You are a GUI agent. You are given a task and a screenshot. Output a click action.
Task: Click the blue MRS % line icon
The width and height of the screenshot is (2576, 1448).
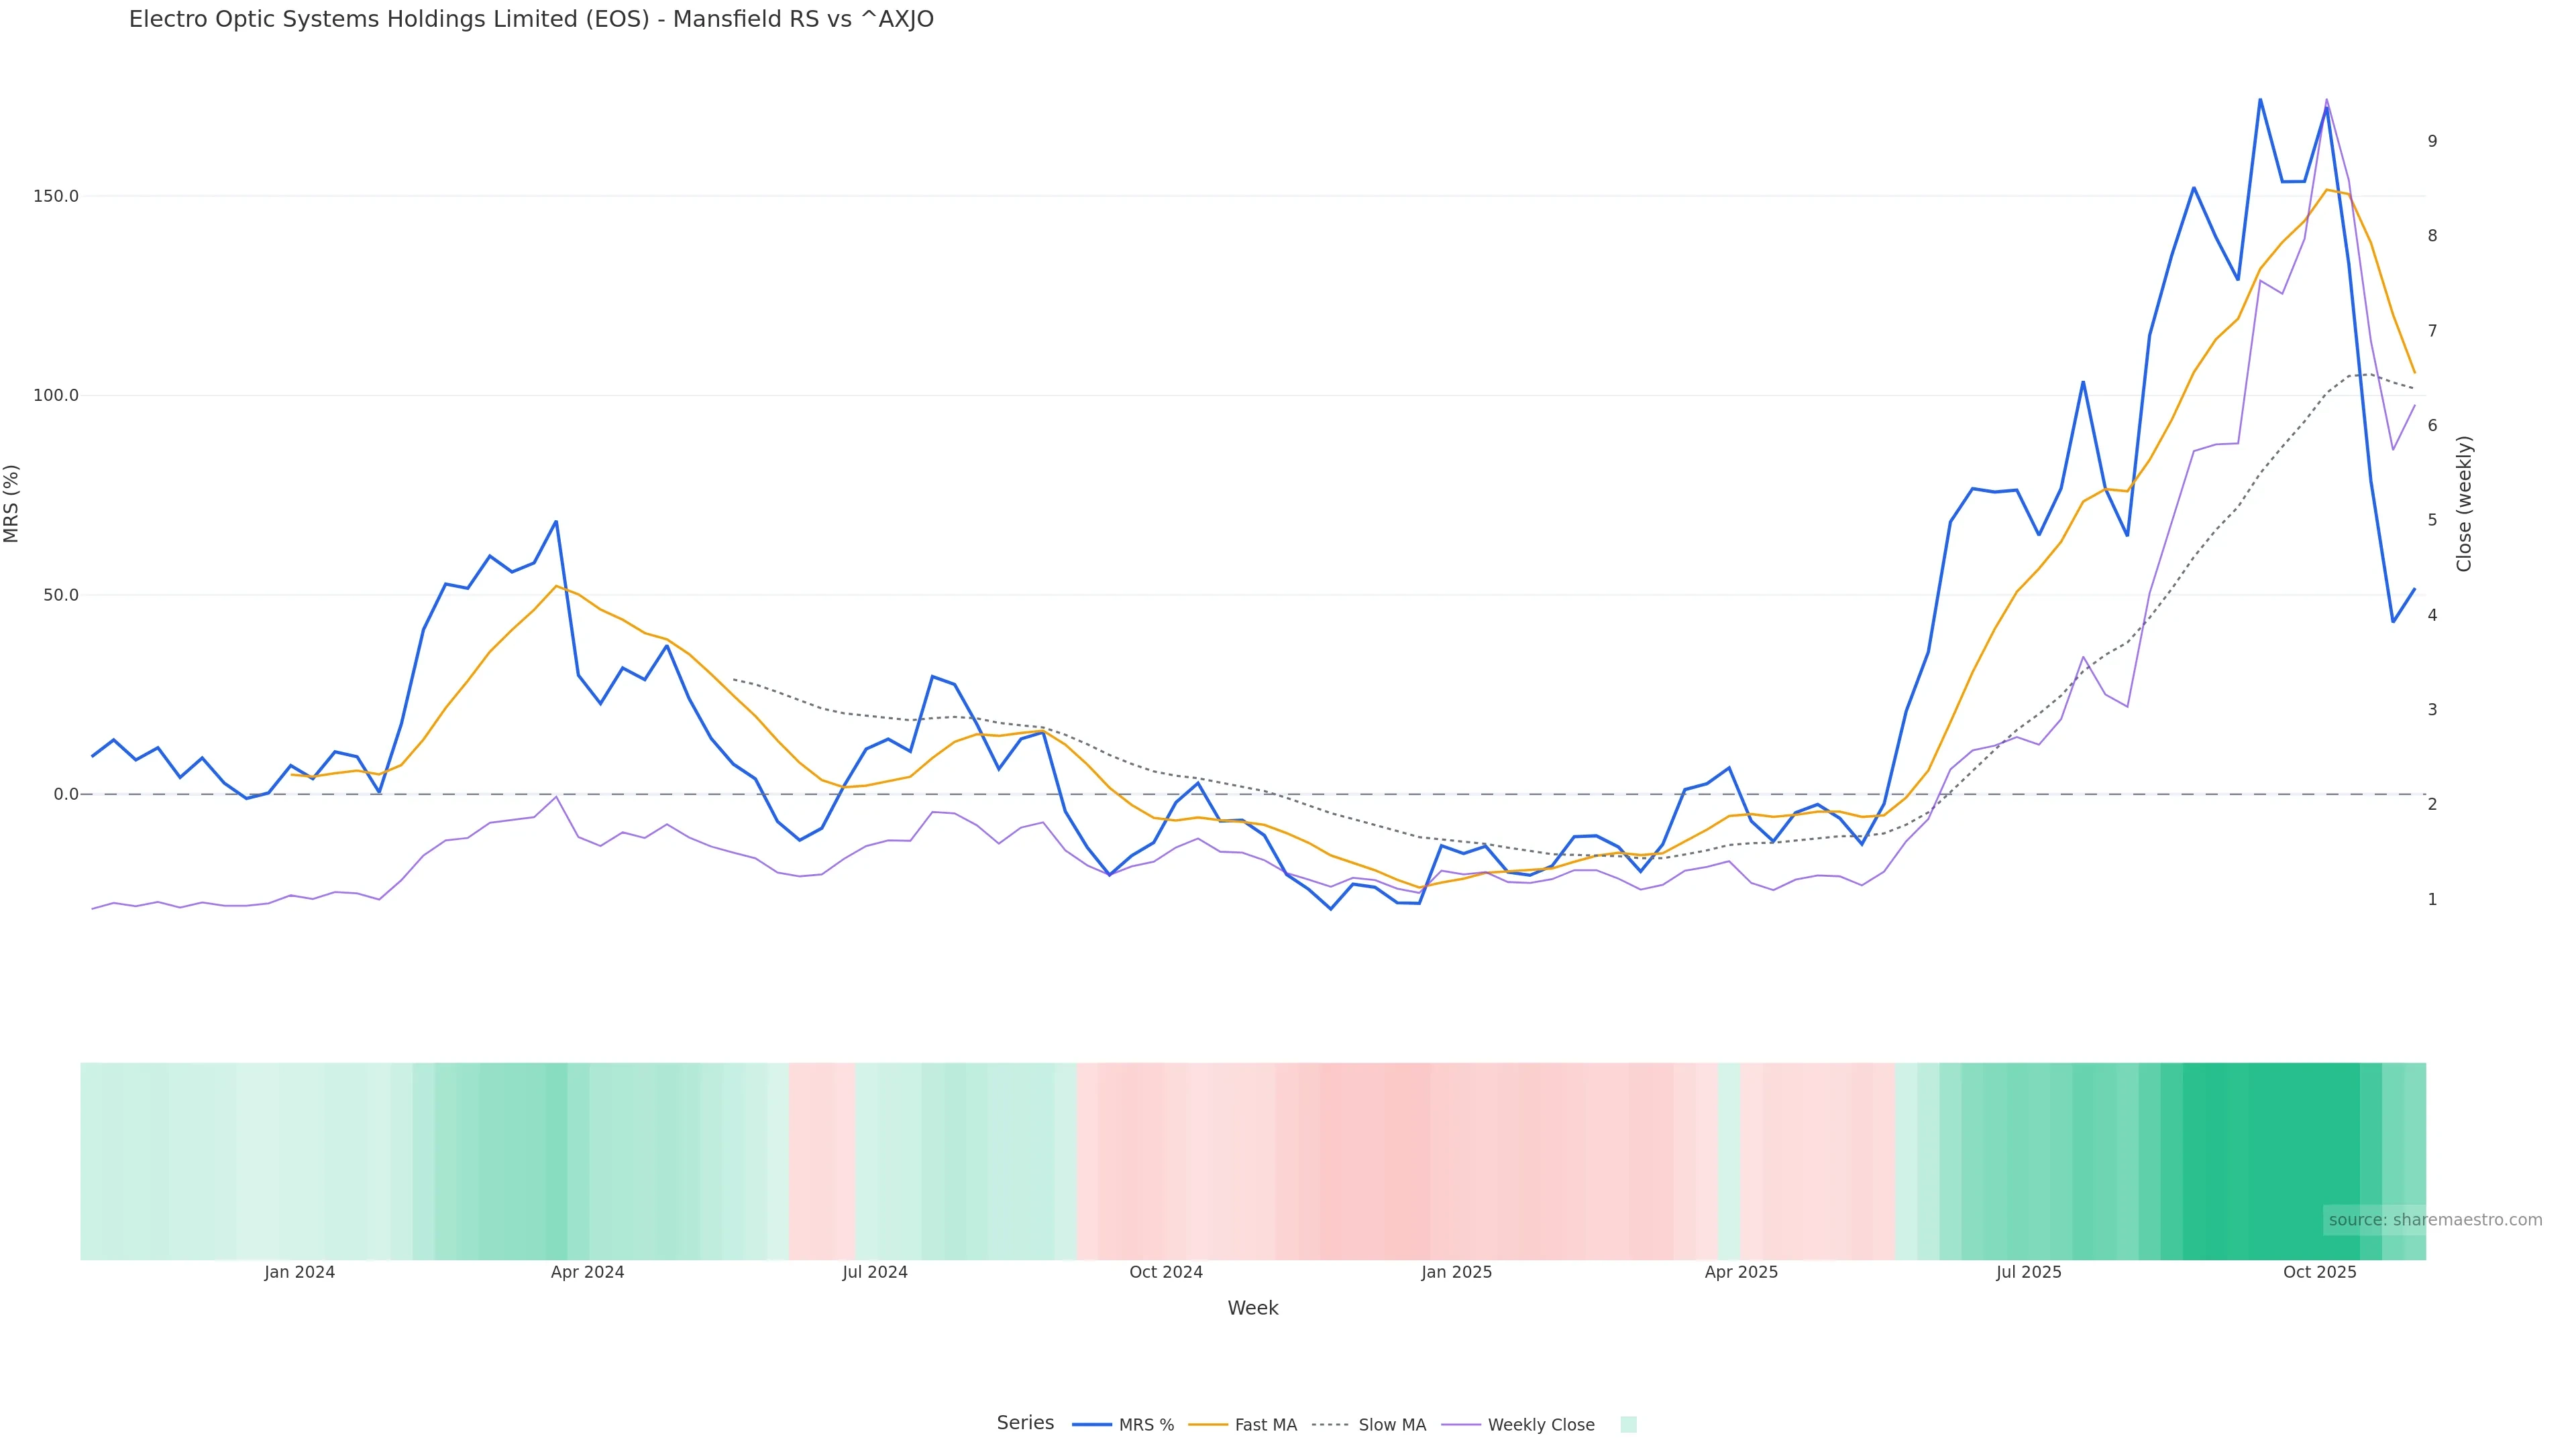(1092, 1425)
